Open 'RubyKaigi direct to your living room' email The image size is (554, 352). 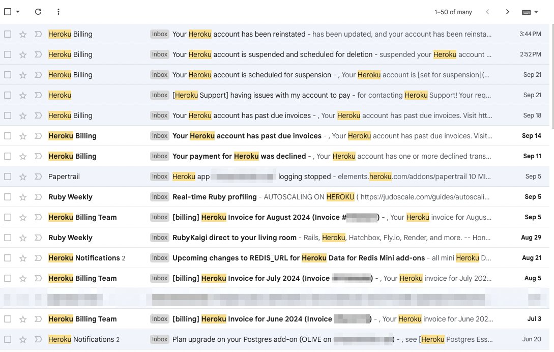point(234,238)
